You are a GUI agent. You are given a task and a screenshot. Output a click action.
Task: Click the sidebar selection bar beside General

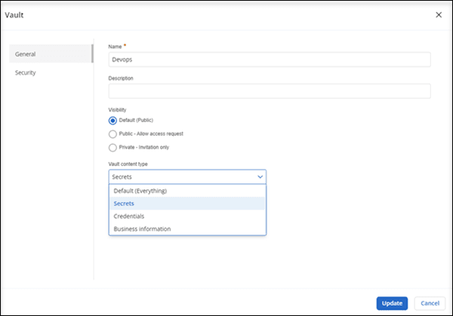(x=92, y=54)
